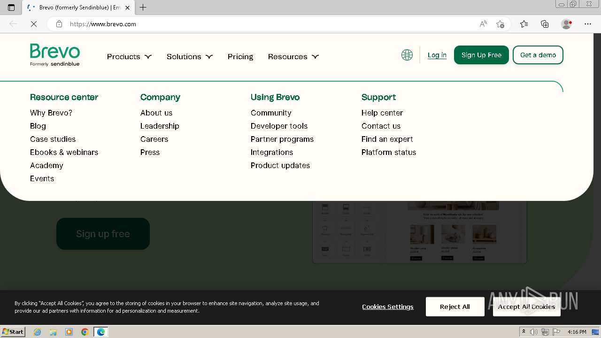Click the large Sign up free hero button
Screen dimensions: 601x338
[103, 234]
